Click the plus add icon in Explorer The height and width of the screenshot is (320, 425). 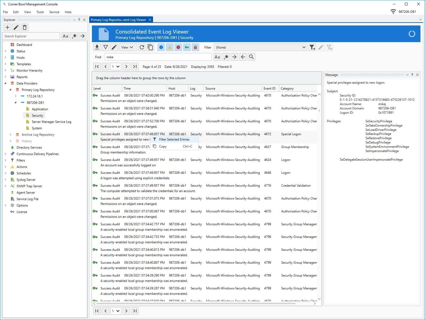(x=8, y=27)
